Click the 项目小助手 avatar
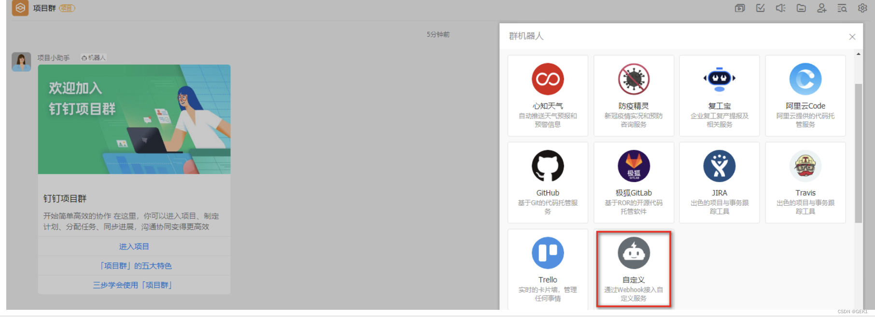The height and width of the screenshot is (318, 875). click(21, 62)
